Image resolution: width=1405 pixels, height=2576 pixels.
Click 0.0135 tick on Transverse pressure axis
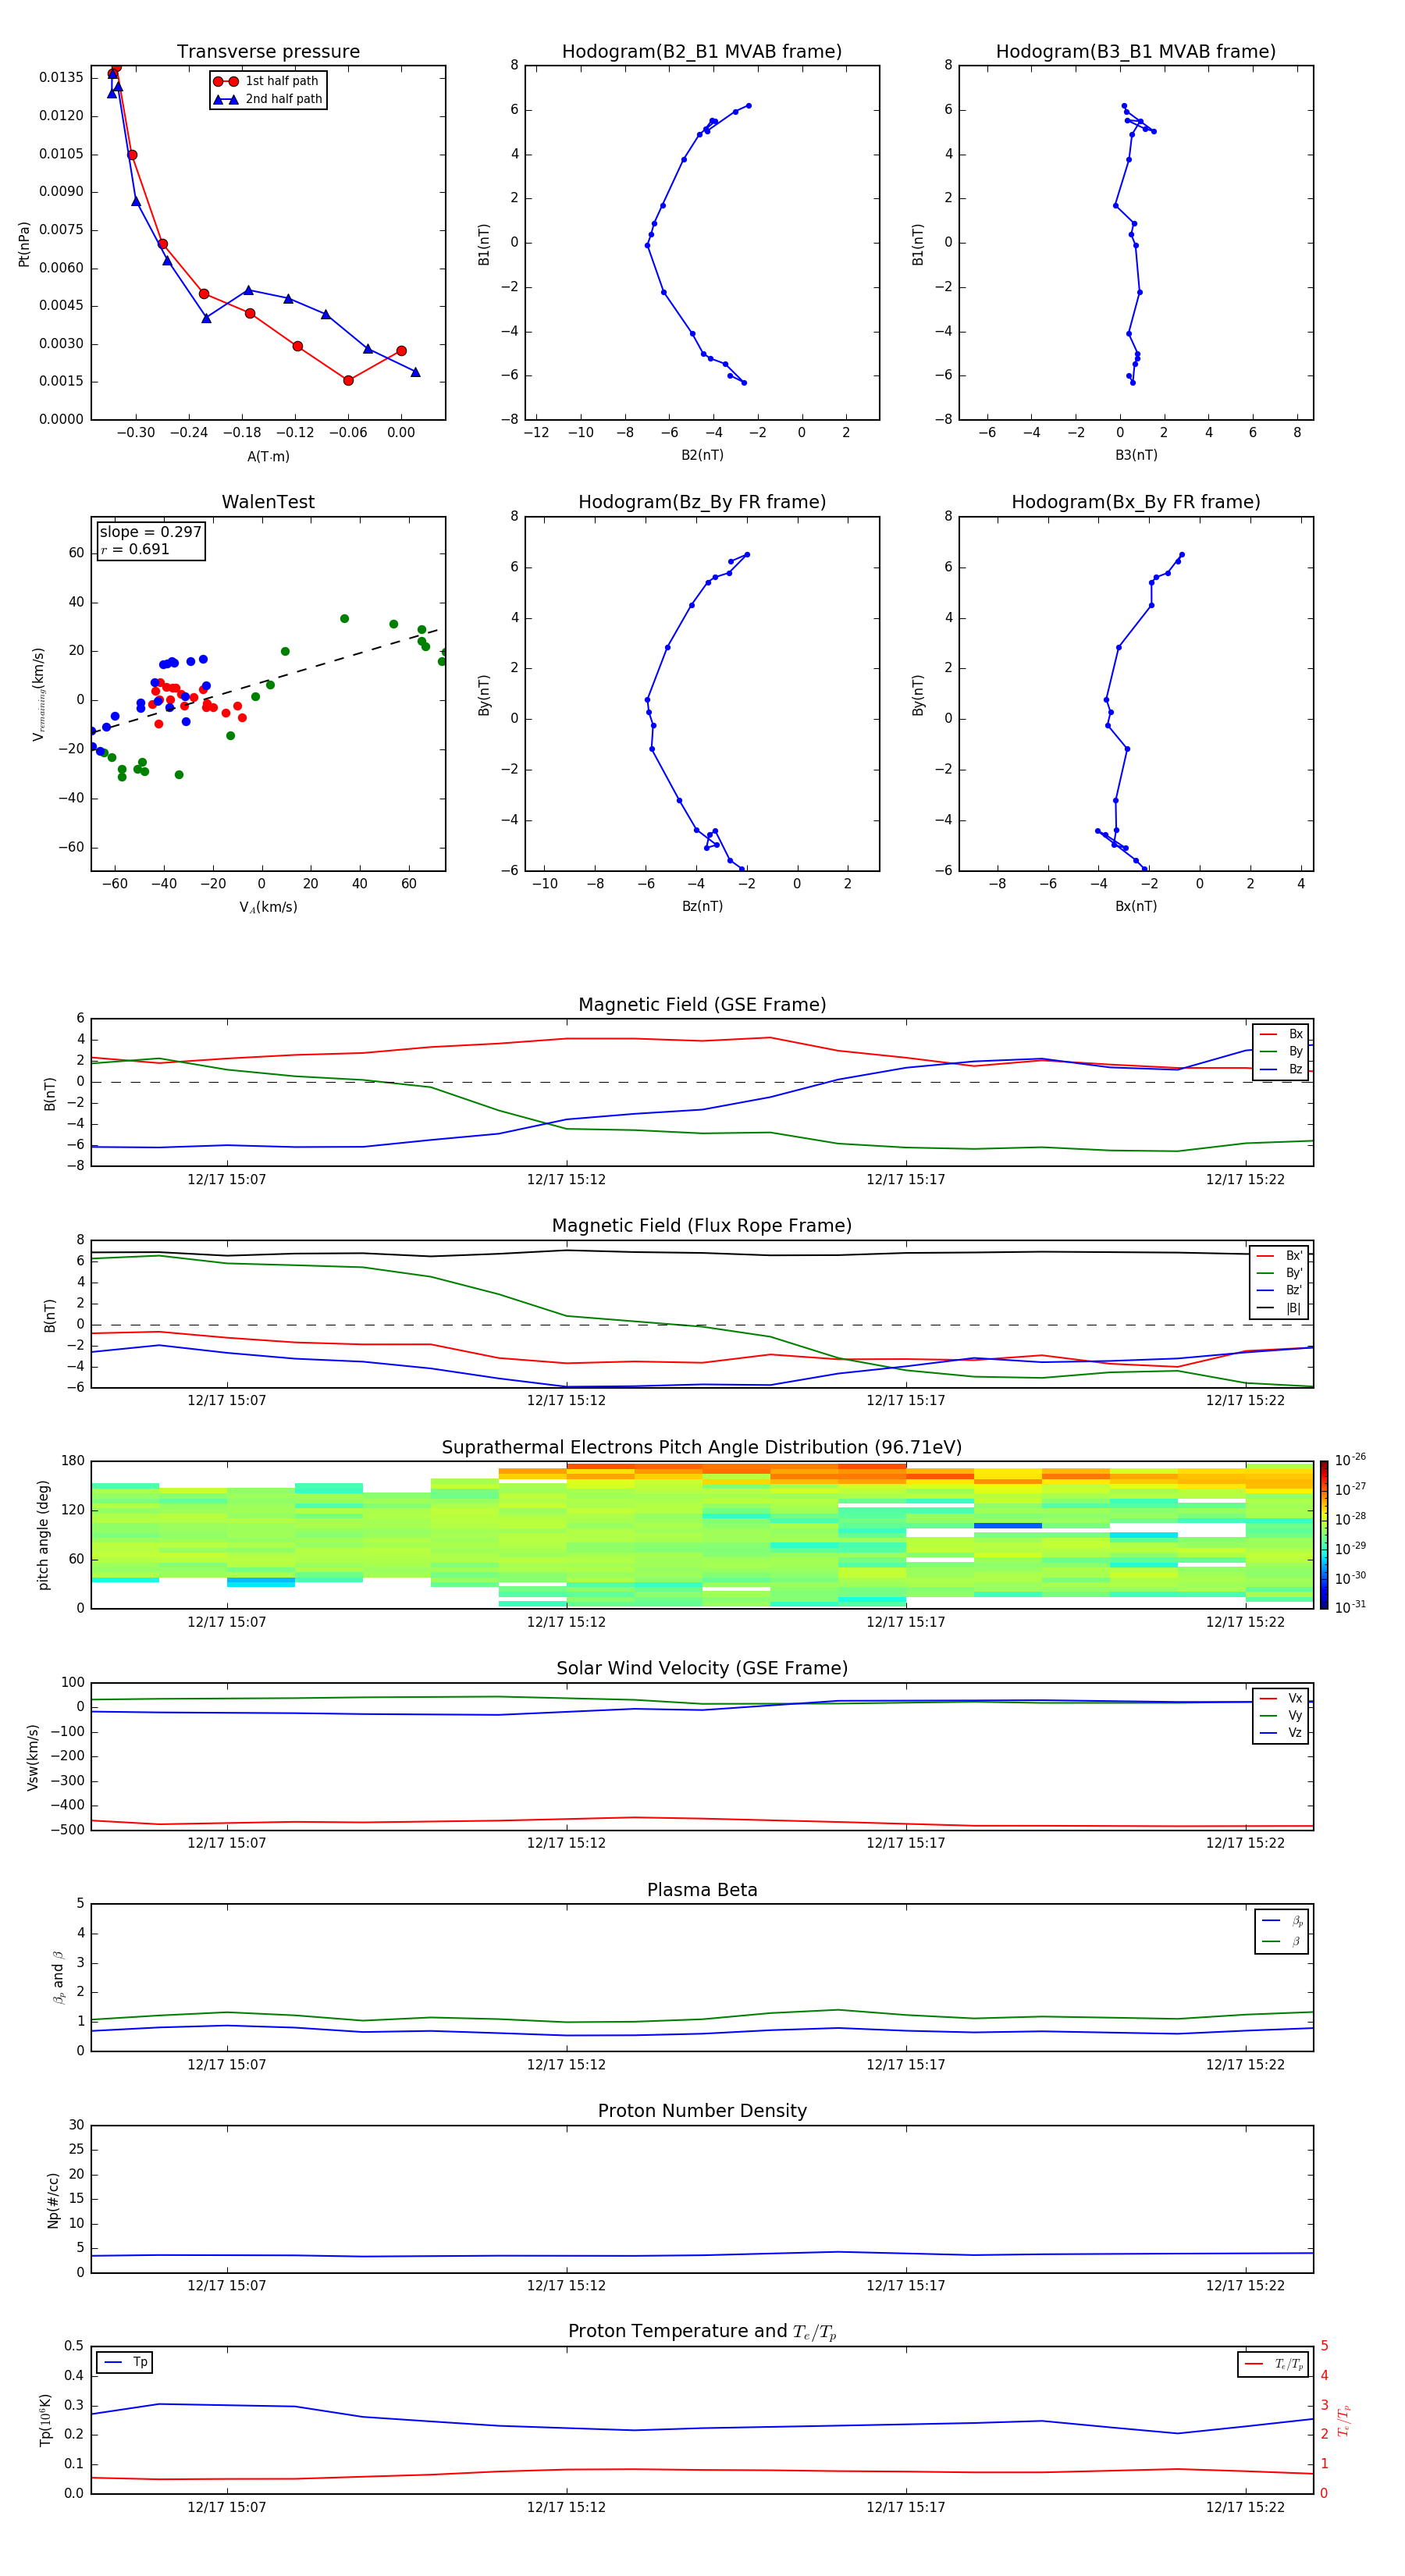[x=61, y=78]
